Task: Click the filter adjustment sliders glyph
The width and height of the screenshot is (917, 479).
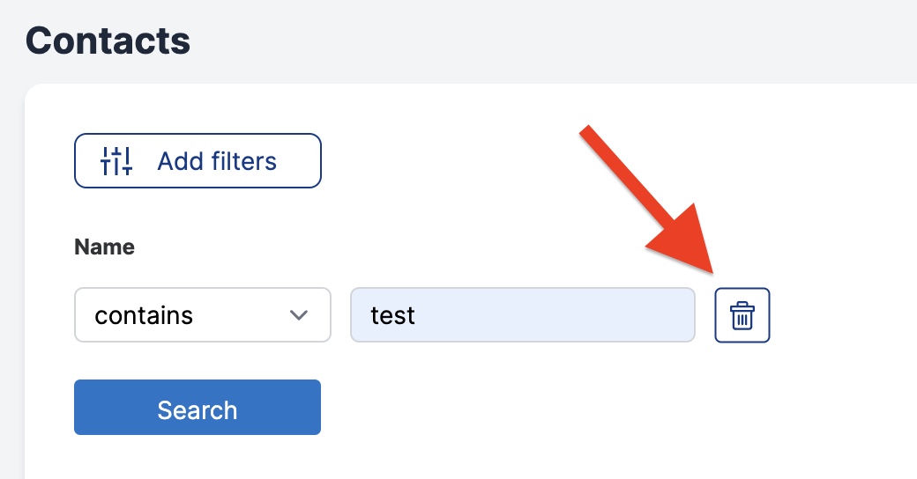Action: [116, 160]
